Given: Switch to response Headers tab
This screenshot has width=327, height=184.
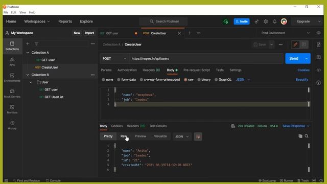Looking at the screenshot, I should [x=136, y=126].
